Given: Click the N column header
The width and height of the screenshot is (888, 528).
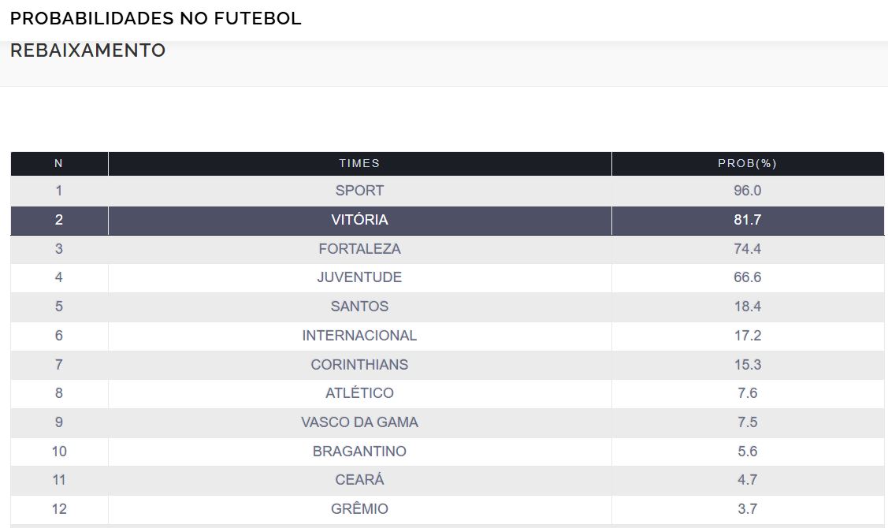Looking at the screenshot, I should 58,163.
